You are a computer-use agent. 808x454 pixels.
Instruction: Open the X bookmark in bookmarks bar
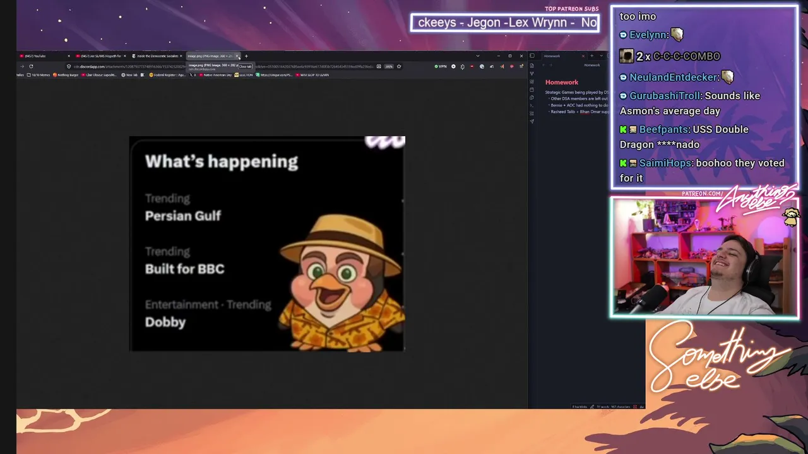click(193, 75)
